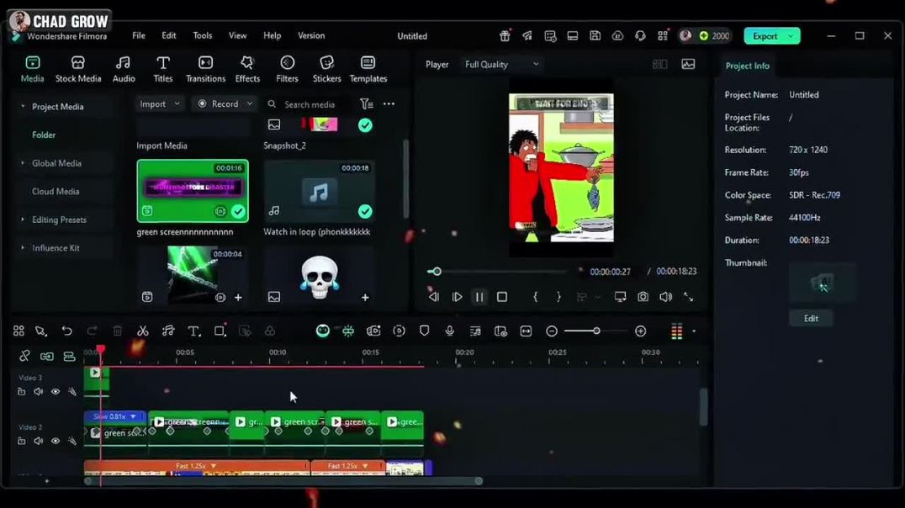Open the Tools menu
This screenshot has width=905, height=508.
tap(203, 35)
